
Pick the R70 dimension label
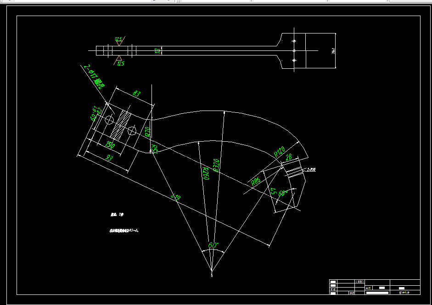coord(148,132)
